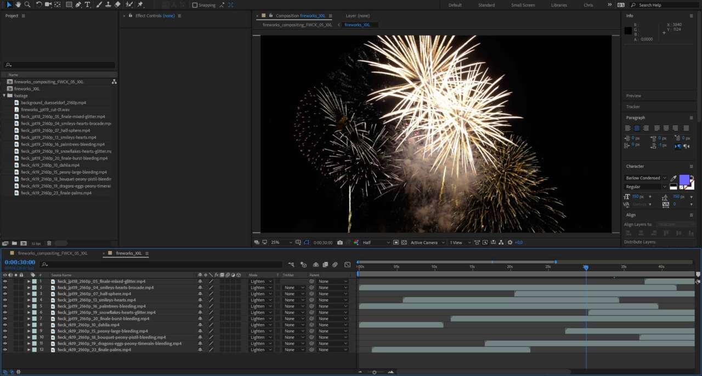Expand layer 3 half-sphere properties

tap(29, 294)
